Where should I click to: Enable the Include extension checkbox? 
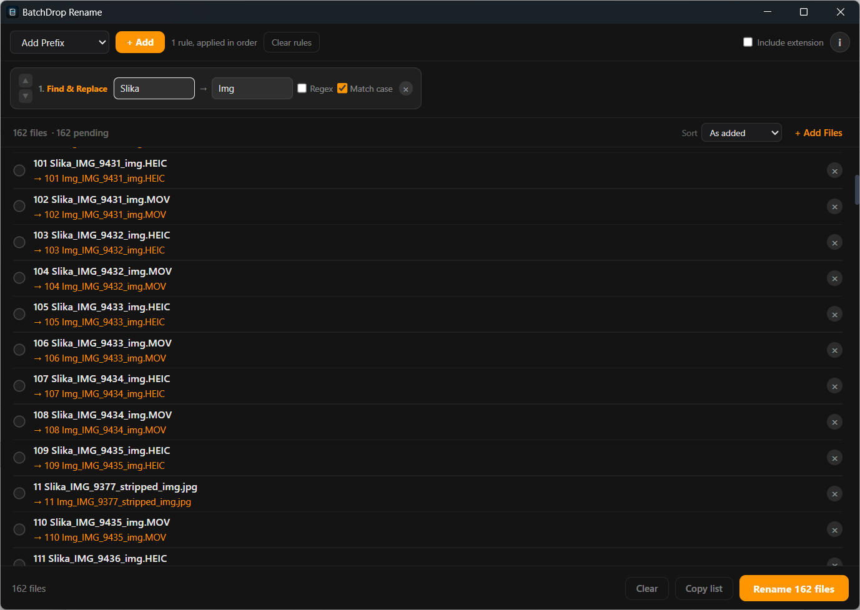(x=748, y=42)
